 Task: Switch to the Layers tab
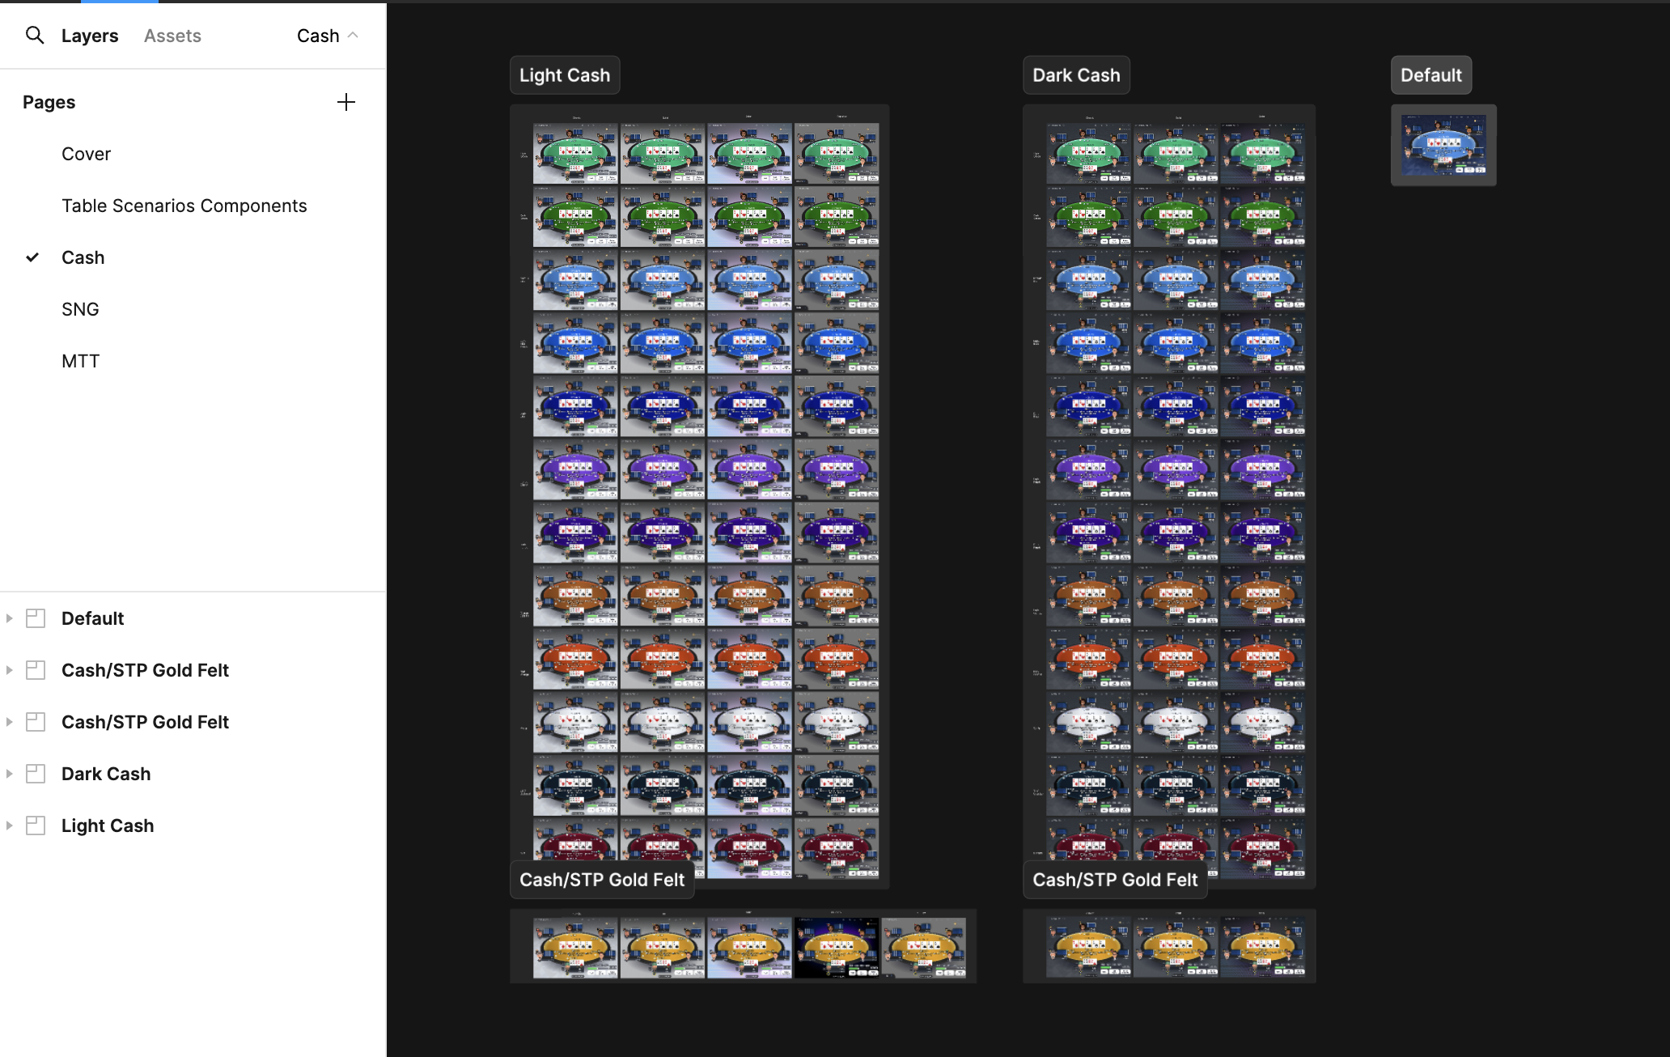(90, 36)
